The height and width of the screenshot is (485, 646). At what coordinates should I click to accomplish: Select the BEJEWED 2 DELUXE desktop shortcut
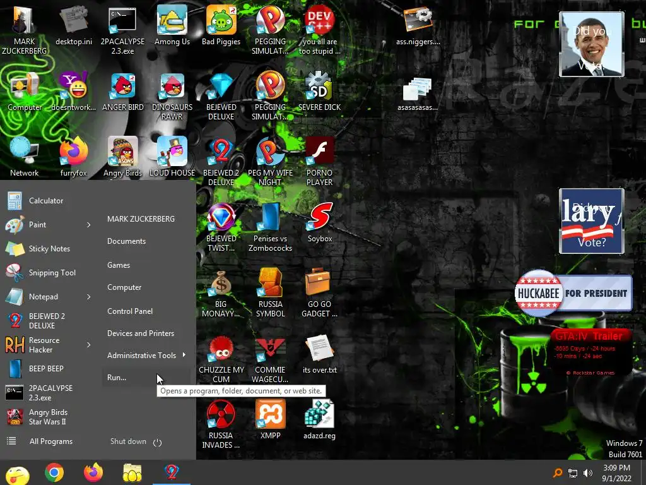(221, 161)
